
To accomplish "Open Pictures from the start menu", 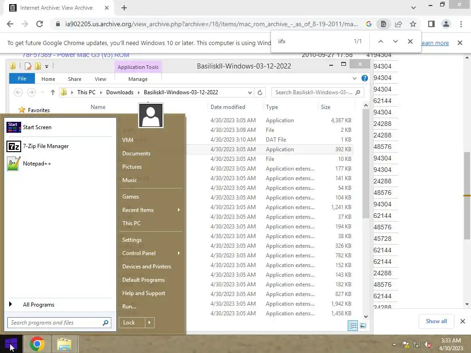I will [132, 166].
